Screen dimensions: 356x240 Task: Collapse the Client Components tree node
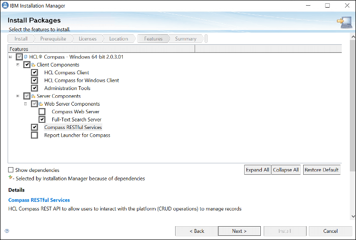pyautogui.click(x=18, y=65)
